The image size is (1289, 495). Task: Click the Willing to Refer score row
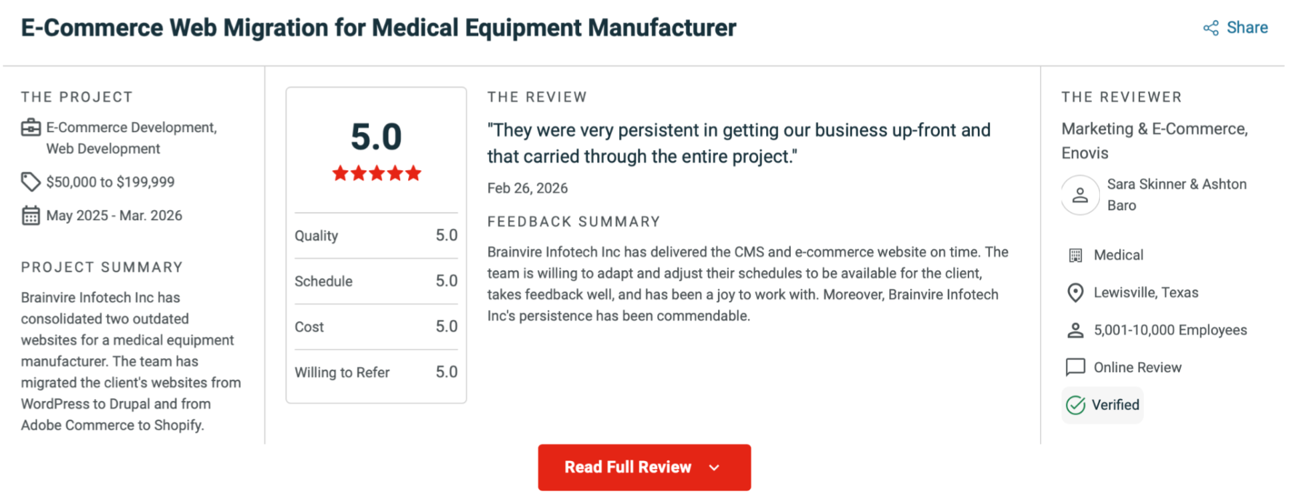(x=376, y=372)
